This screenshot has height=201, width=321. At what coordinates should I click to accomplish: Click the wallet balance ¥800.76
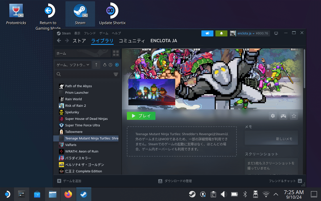[x=262, y=33]
